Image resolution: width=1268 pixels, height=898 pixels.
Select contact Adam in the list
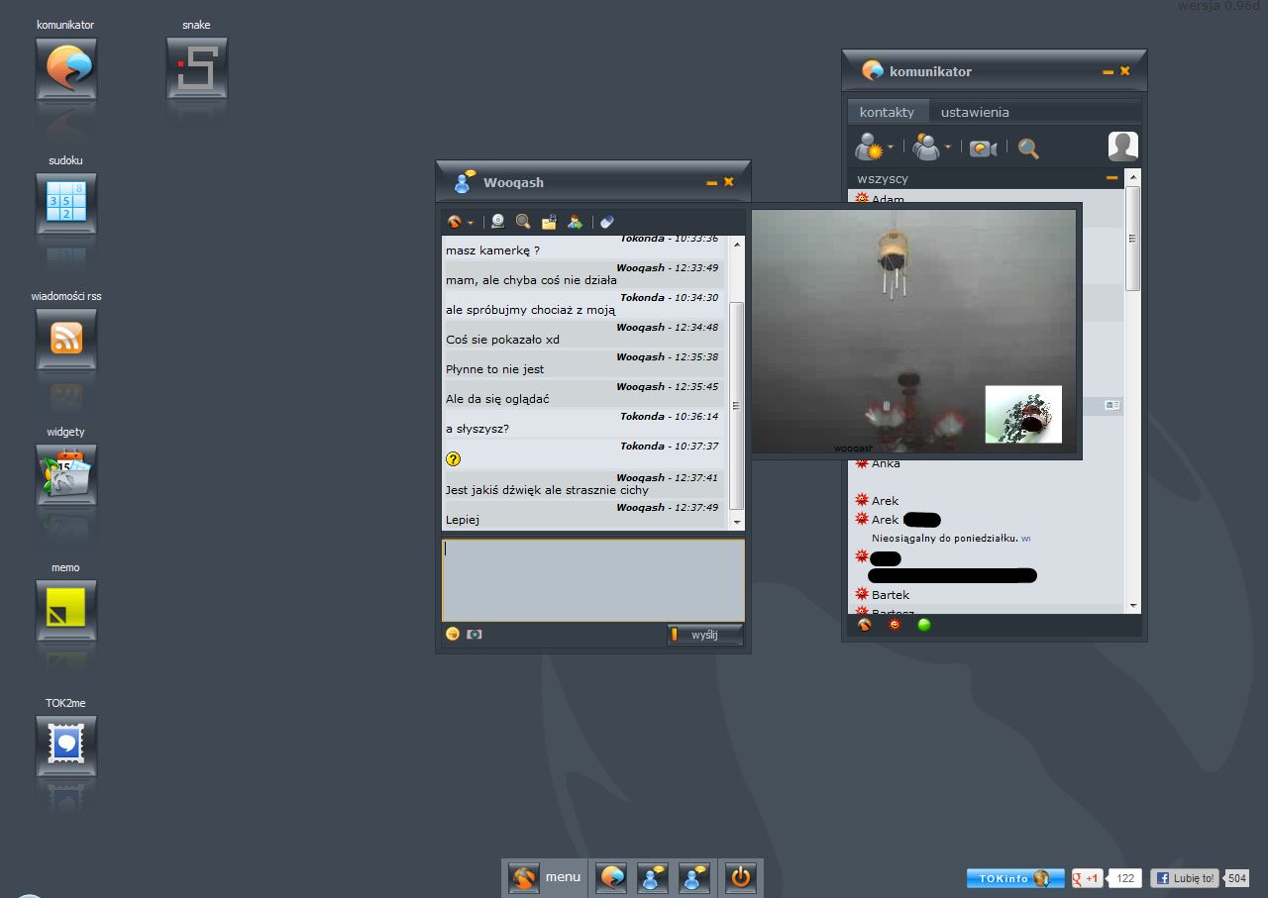tap(888, 199)
